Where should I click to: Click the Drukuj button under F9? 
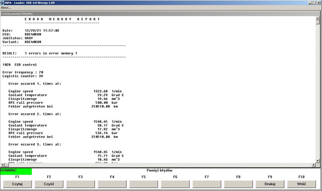[270, 184]
